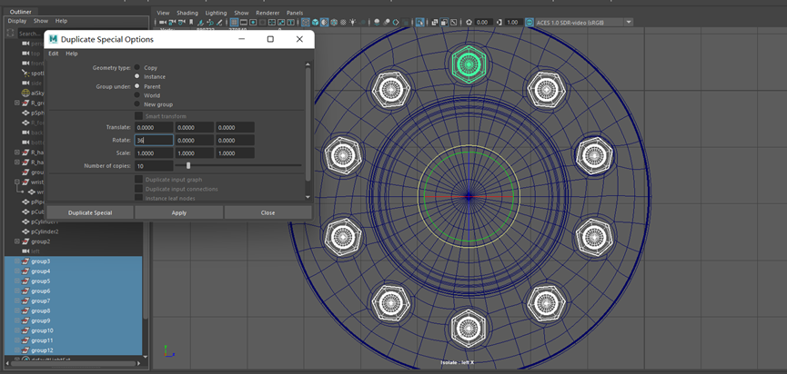Open the viewport View menu
787x374 pixels.
click(x=163, y=13)
